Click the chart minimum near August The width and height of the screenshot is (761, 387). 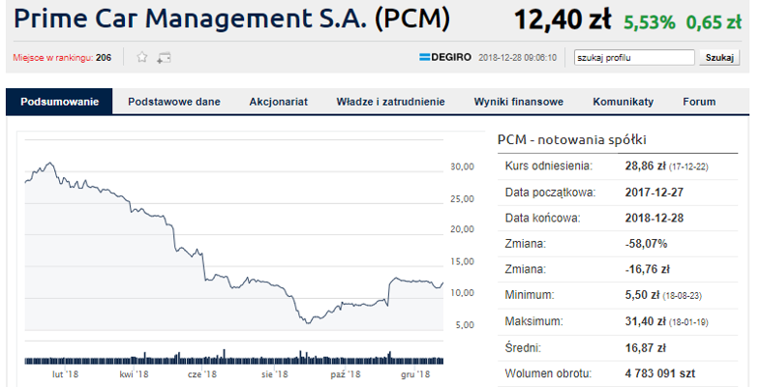point(308,323)
